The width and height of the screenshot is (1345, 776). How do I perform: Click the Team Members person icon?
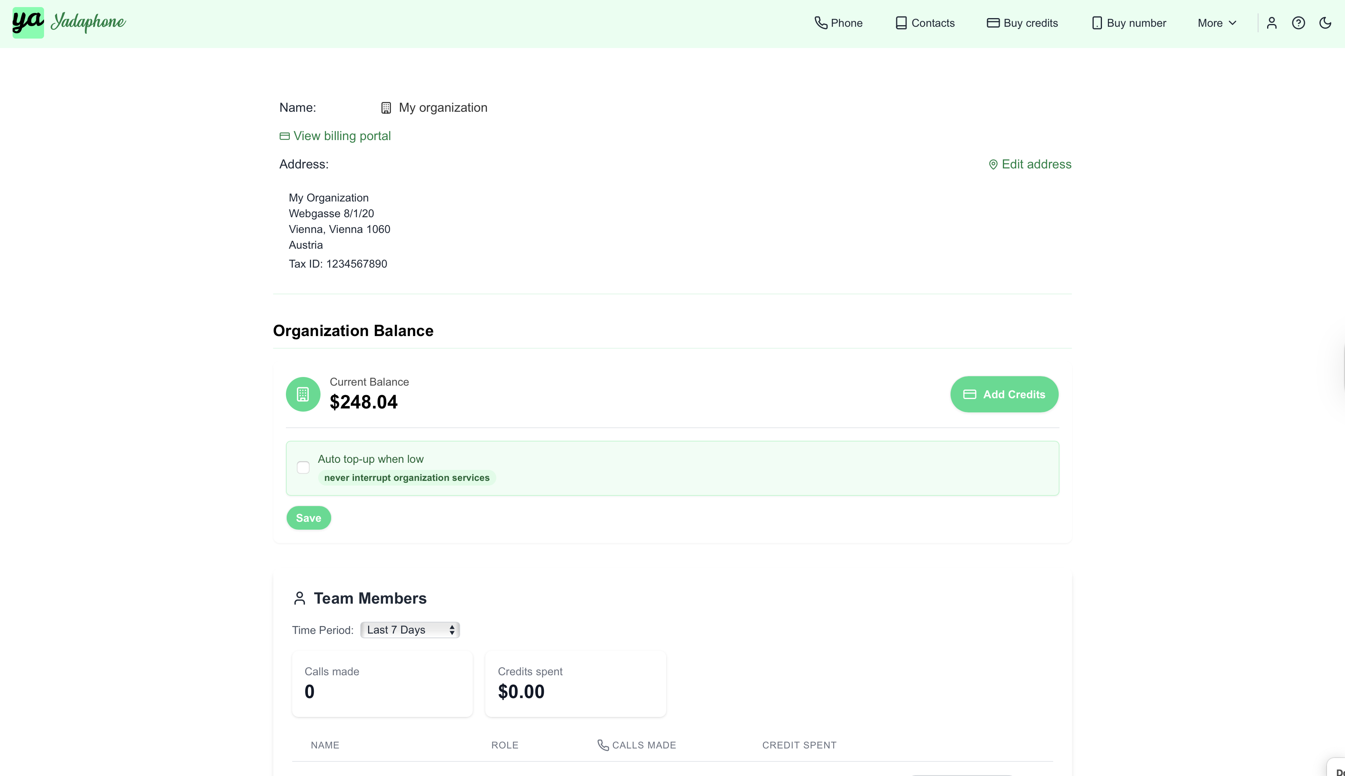pos(299,599)
